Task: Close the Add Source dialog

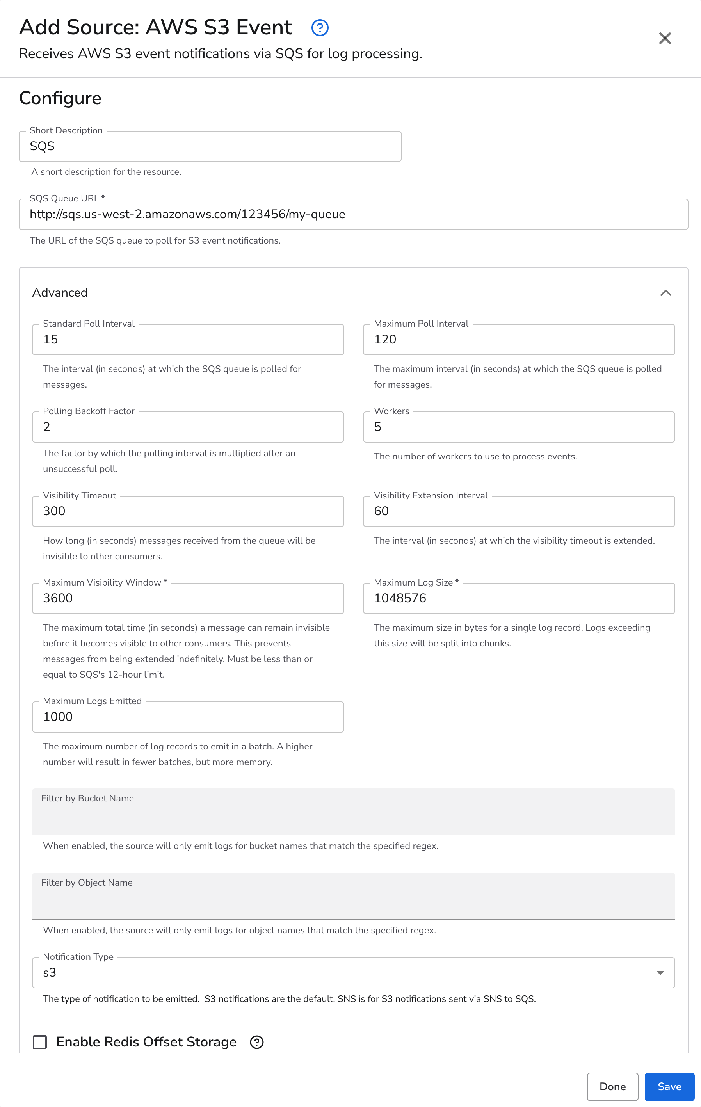Action: tap(665, 39)
